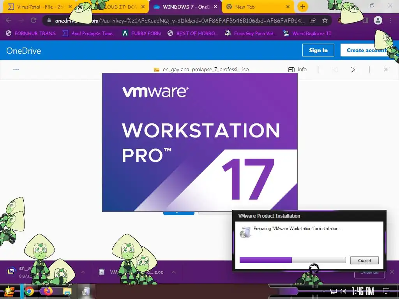Go to the next file in preview
Screen dimensions: 399x299
(353, 69)
